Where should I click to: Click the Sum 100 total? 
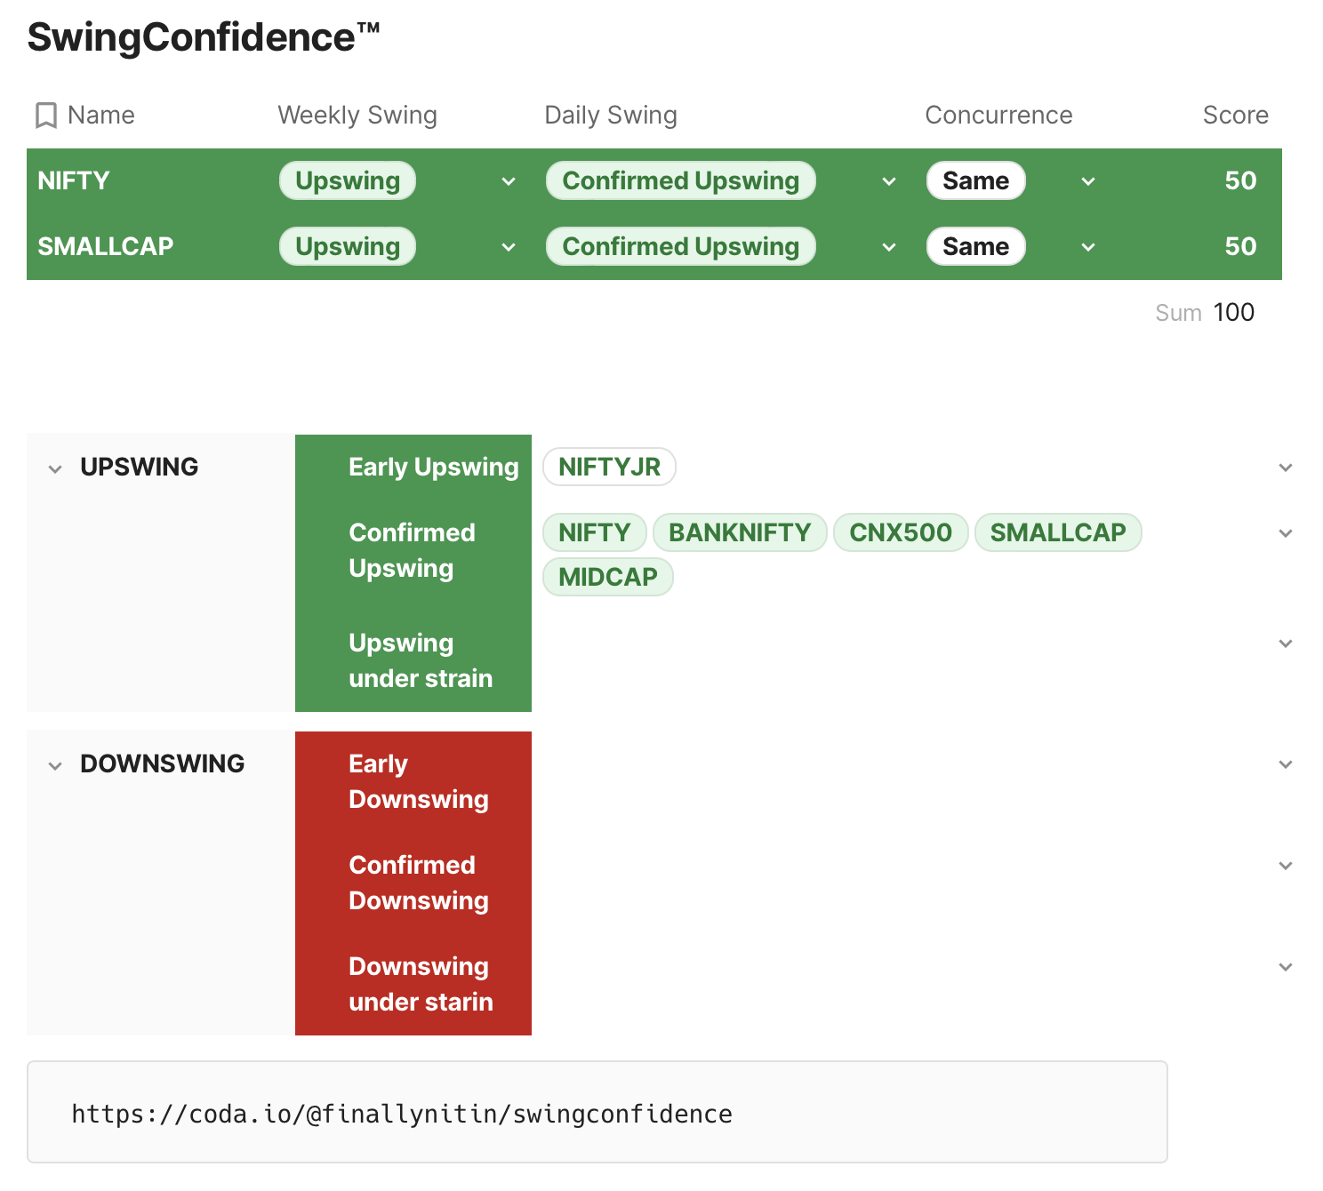(x=1205, y=313)
